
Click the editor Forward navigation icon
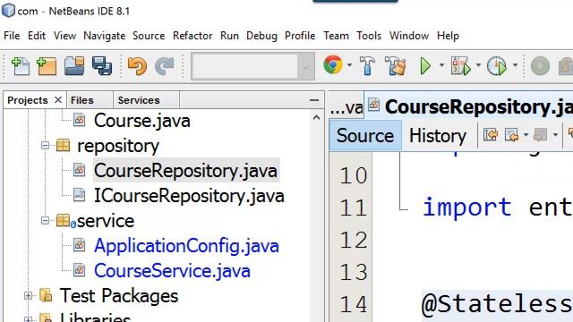tap(540, 135)
